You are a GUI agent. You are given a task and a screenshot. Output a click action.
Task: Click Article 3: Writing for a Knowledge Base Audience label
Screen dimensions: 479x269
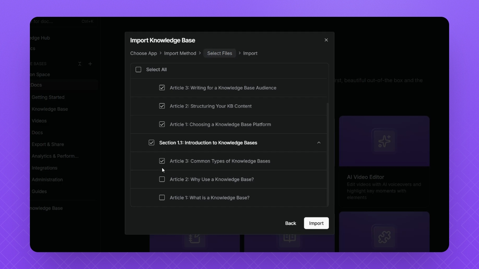(223, 88)
